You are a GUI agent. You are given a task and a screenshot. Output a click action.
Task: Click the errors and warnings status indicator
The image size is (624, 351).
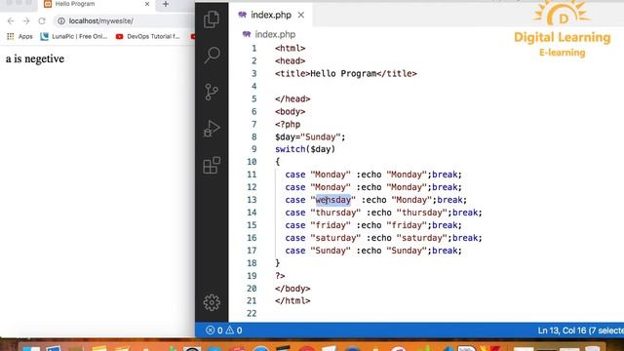click(x=223, y=331)
